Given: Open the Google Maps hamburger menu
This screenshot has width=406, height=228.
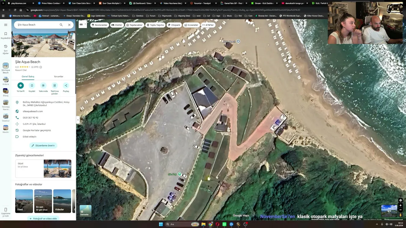Looking at the screenshot, I should tap(6, 25).
